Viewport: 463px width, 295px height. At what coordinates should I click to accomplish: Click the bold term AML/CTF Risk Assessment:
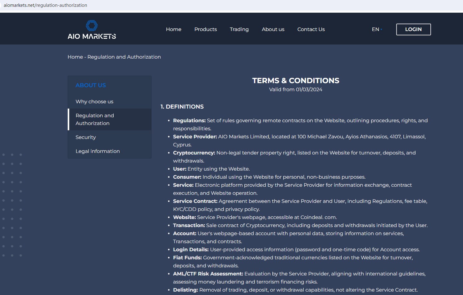pos(208,274)
